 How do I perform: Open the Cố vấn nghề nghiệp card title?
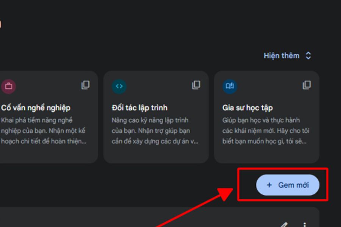(36, 108)
